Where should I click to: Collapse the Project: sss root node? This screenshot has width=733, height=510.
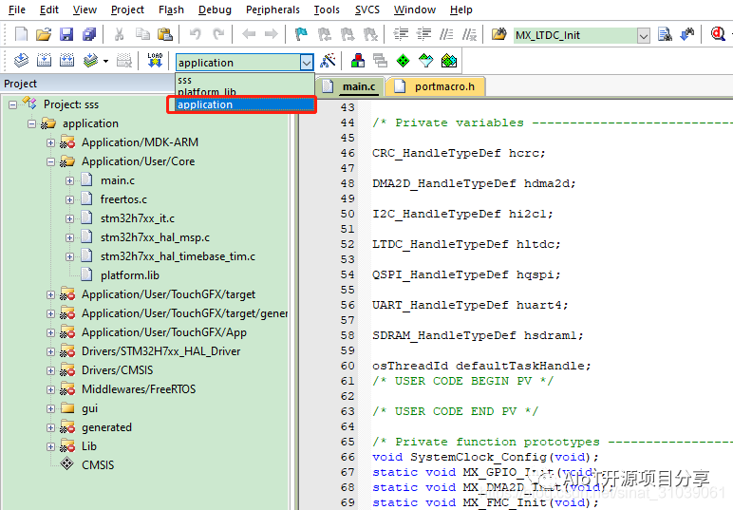click(x=12, y=104)
